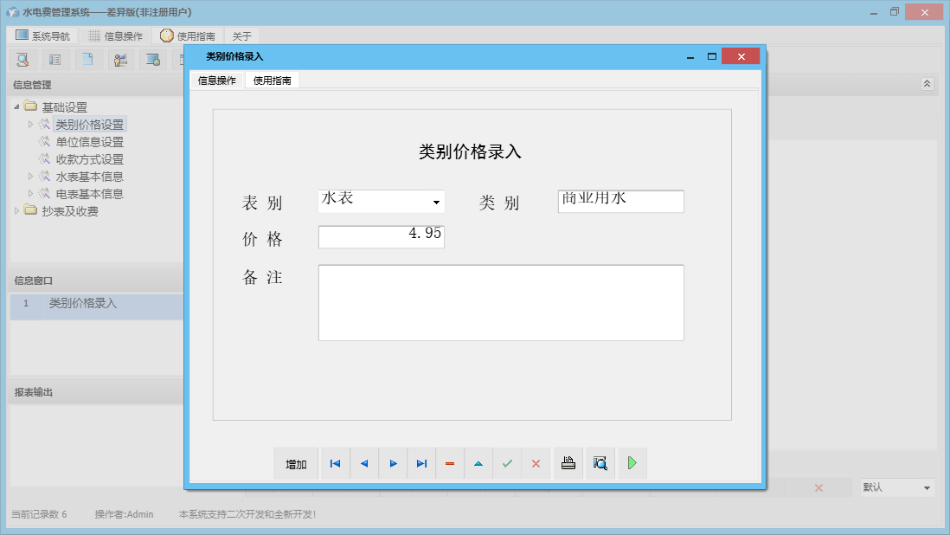Confirm the record with the green check icon

(507, 463)
